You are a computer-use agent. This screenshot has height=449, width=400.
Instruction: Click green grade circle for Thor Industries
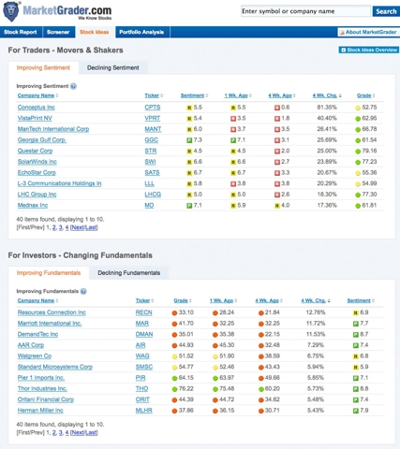point(174,389)
